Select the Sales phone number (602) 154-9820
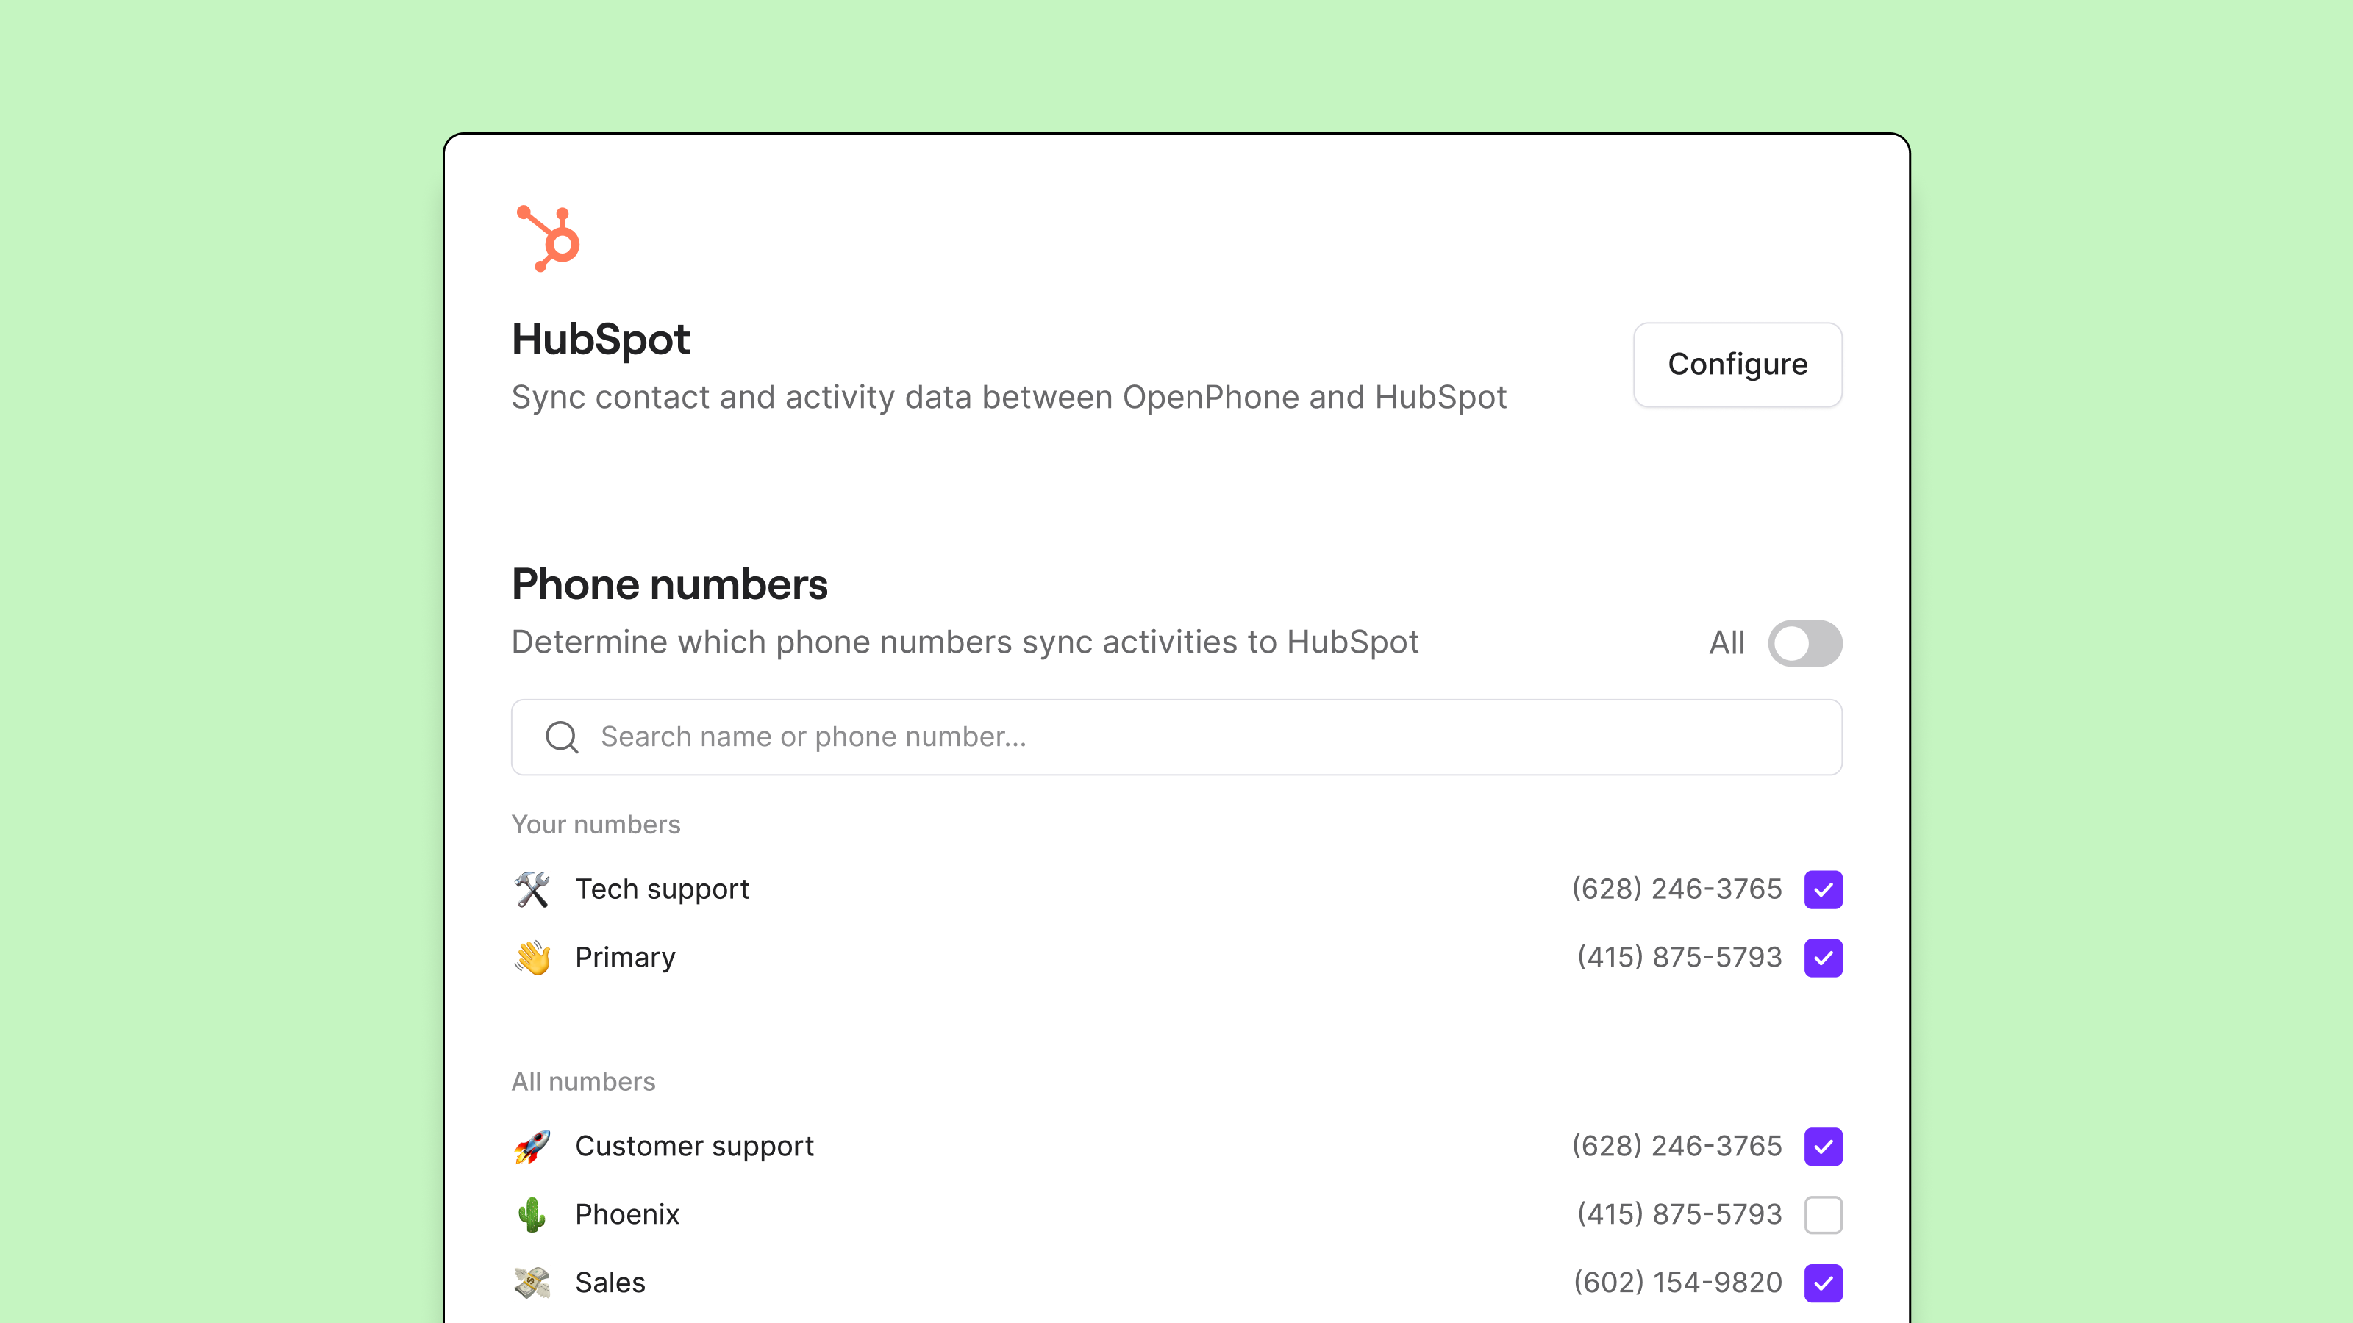The width and height of the screenshot is (2353, 1323). click(1677, 1283)
